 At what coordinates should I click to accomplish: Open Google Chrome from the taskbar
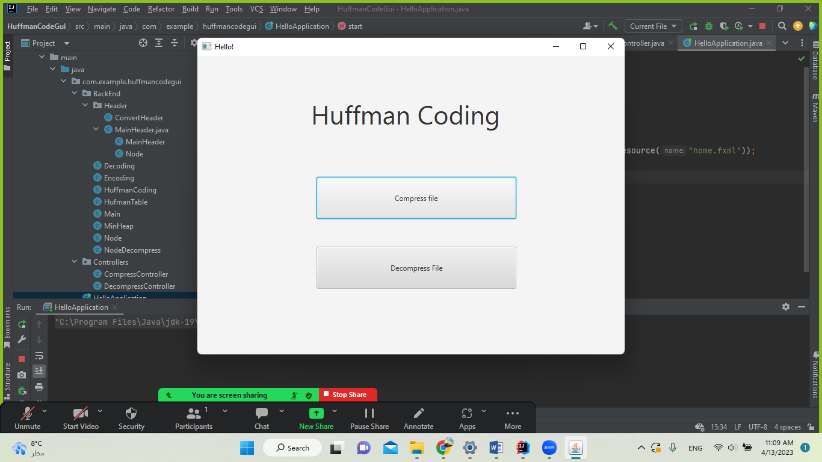pyautogui.click(x=445, y=448)
